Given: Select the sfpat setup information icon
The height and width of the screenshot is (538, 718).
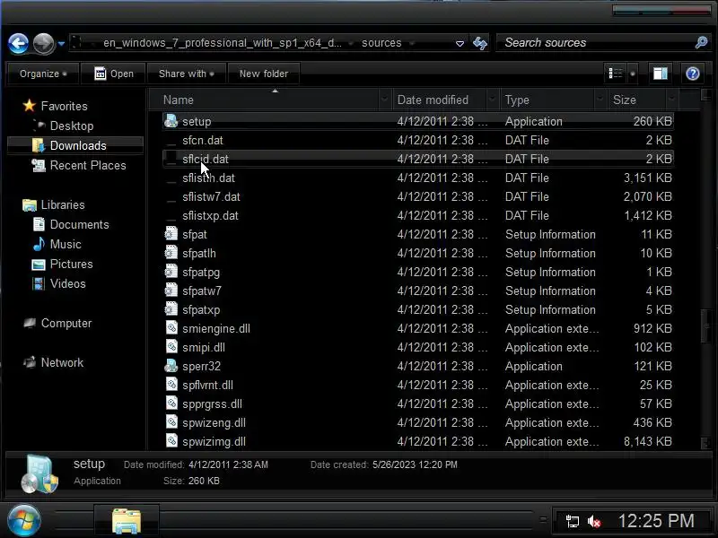Looking at the screenshot, I should [171, 234].
